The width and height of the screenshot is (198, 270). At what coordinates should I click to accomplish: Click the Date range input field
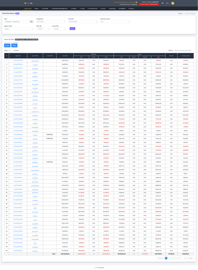tap(17, 22)
